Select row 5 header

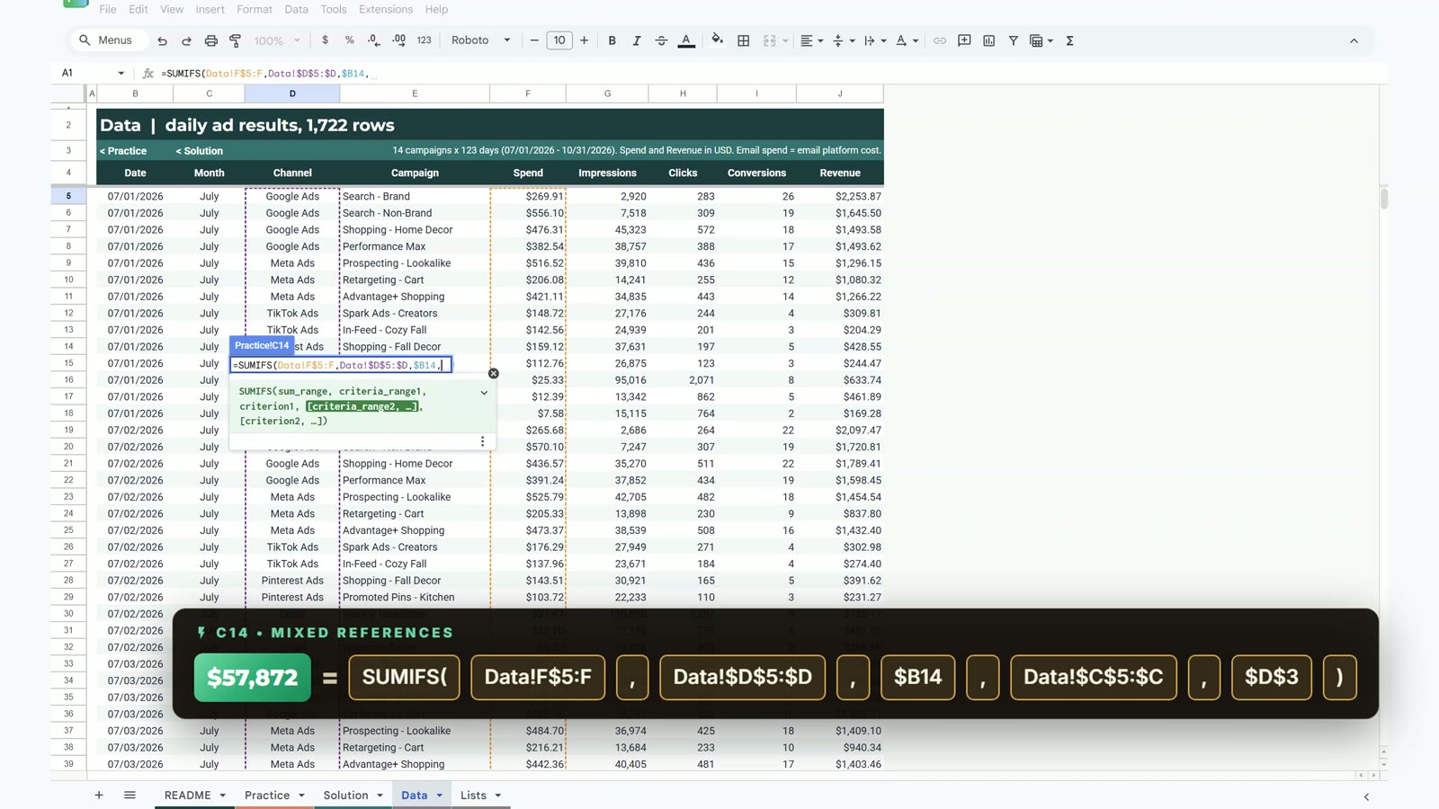click(68, 196)
